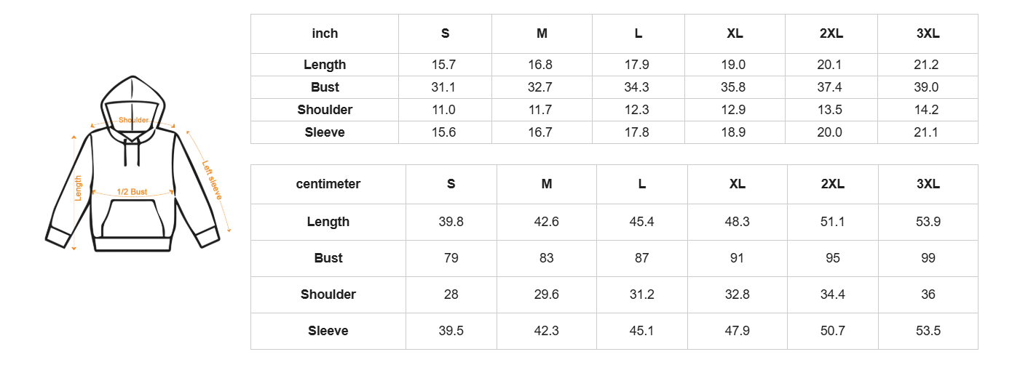
Task: Select the centimeter table header cell
Action: [328, 184]
